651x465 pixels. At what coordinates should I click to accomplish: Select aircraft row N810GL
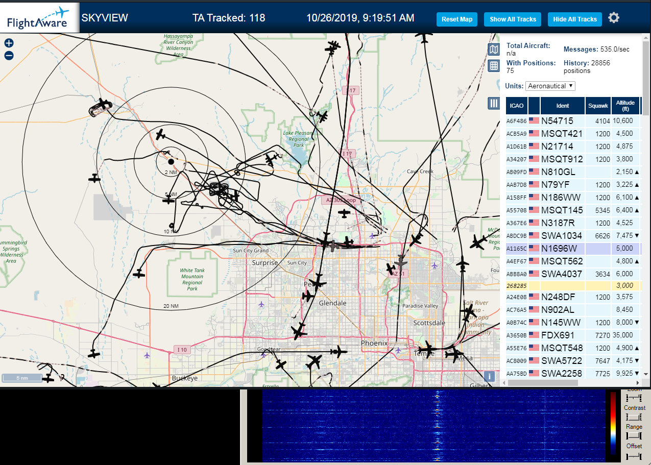(x=573, y=172)
